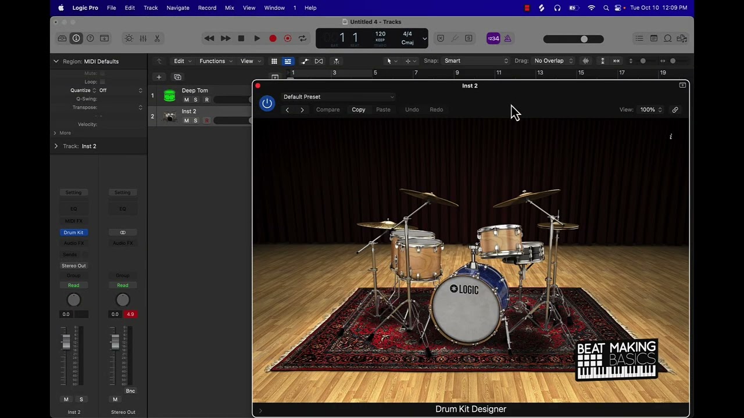Open the Track menu
This screenshot has height=418, width=744.
pos(151,8)
